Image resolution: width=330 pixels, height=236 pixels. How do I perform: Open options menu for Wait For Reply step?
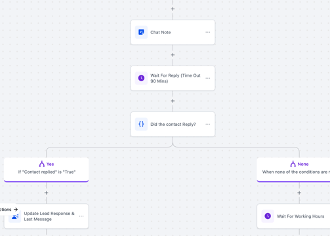point(208,78)
